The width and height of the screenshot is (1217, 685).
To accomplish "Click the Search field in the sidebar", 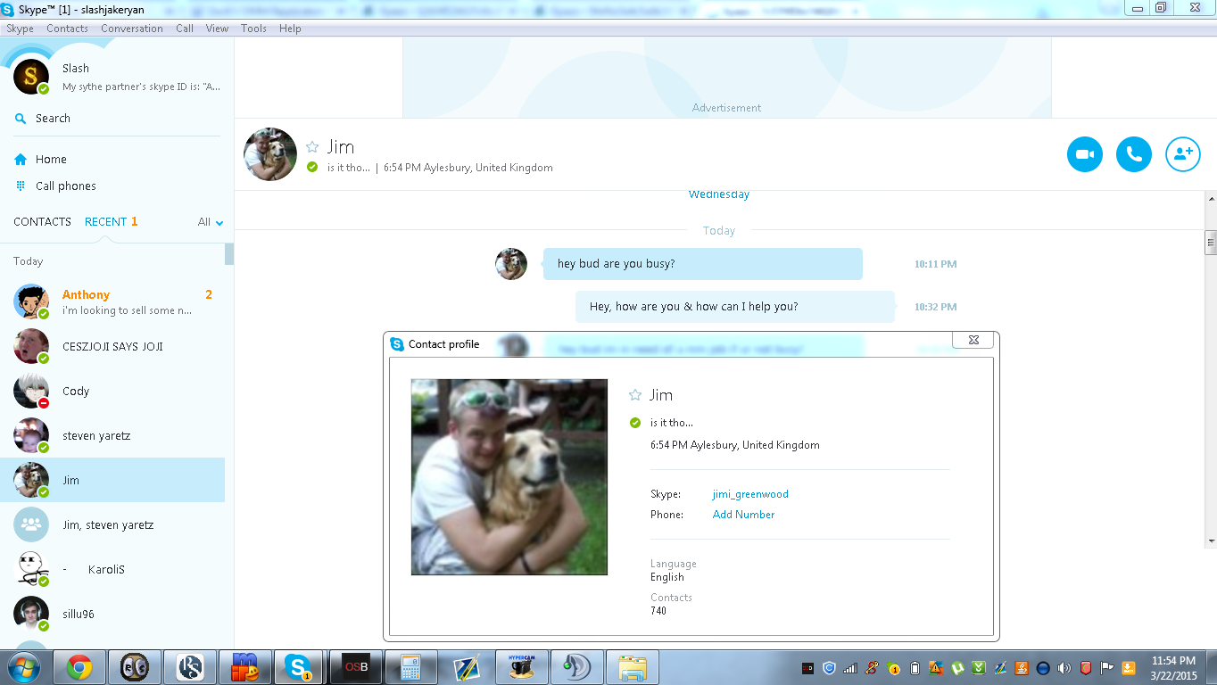I will pyautogui.click(x=116, y=119).
